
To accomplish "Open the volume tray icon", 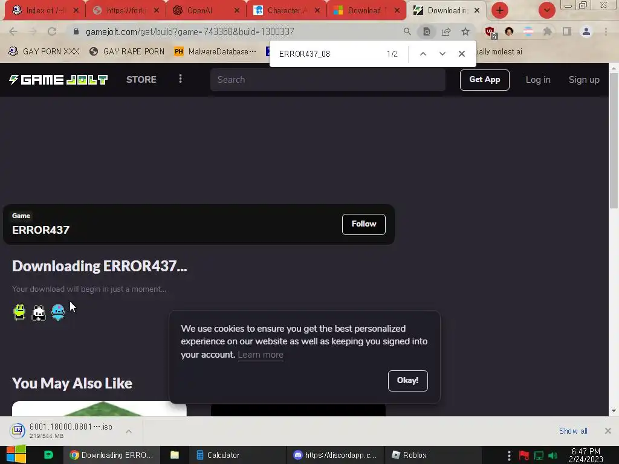I will (553, 456).
